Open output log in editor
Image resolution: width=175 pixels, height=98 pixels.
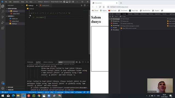[83, 62]
